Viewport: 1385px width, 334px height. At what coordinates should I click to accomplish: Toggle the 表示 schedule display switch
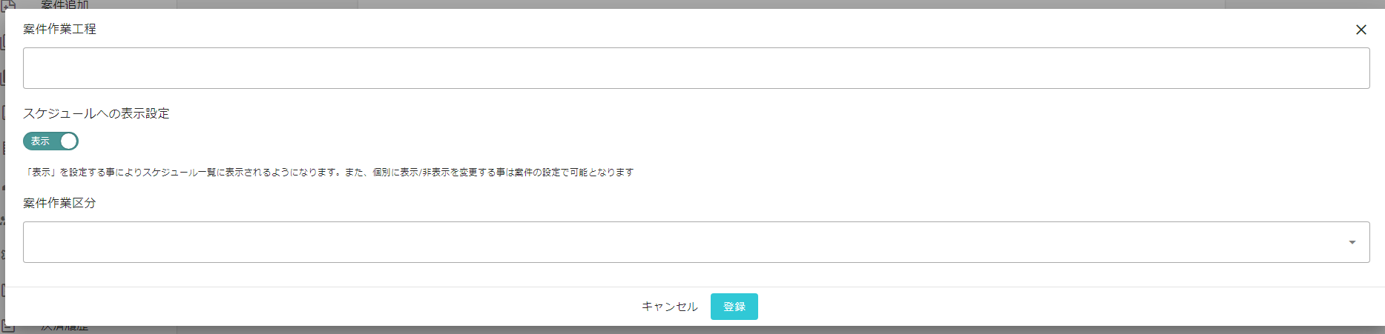pyautogui.click(x=50, y=141)
